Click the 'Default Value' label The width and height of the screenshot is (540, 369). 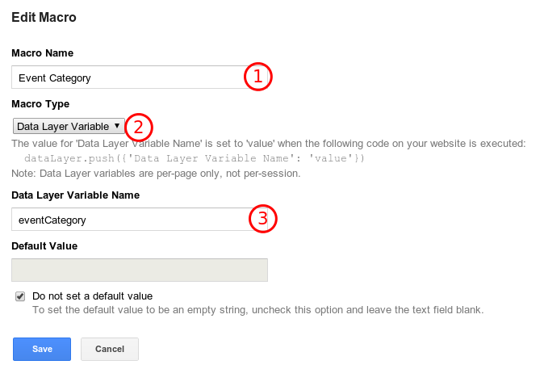(44, 245)
